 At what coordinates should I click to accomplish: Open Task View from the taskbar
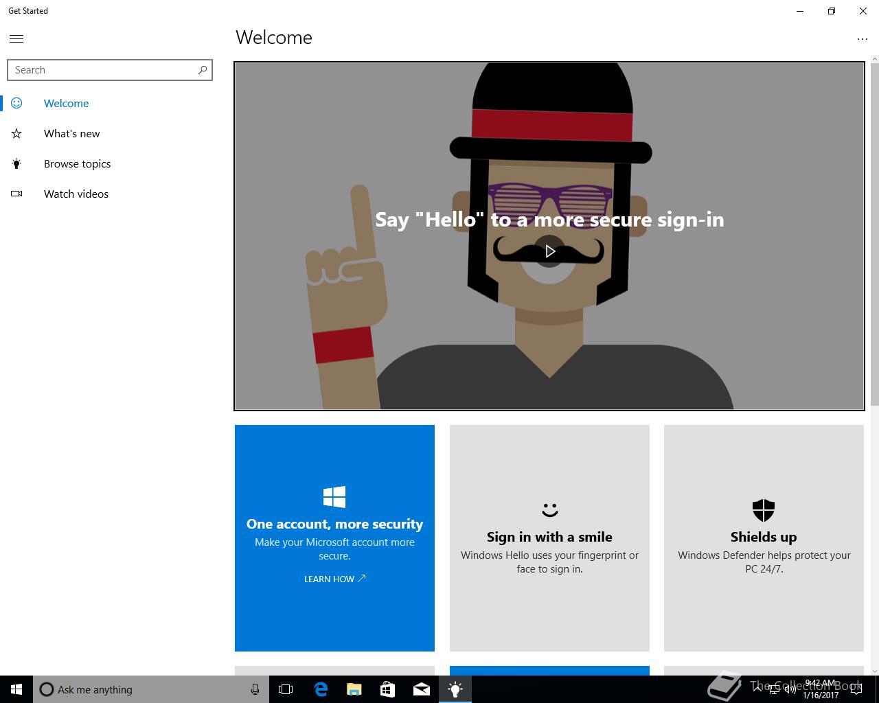[286, 689]
